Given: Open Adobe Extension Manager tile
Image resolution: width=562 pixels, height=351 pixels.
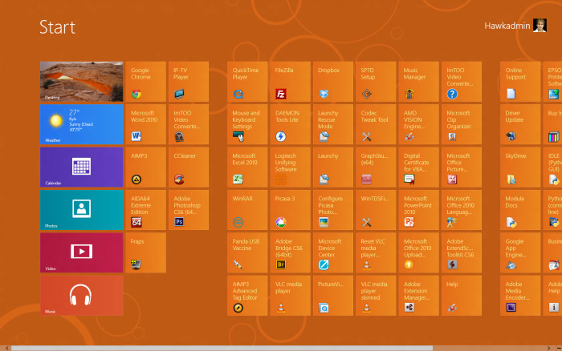Looking at the screenshot, I should tap(418, 296).
